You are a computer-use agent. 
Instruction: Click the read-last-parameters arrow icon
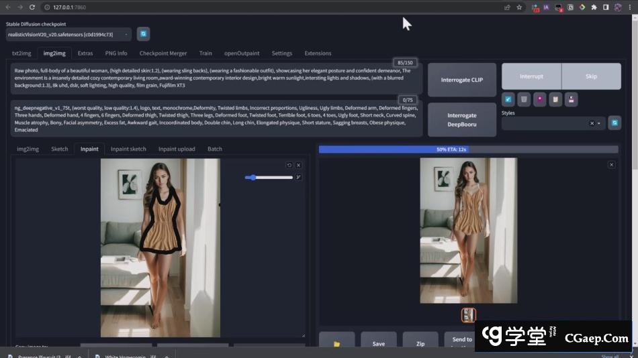pyautogui.click(x=508, y=99)
